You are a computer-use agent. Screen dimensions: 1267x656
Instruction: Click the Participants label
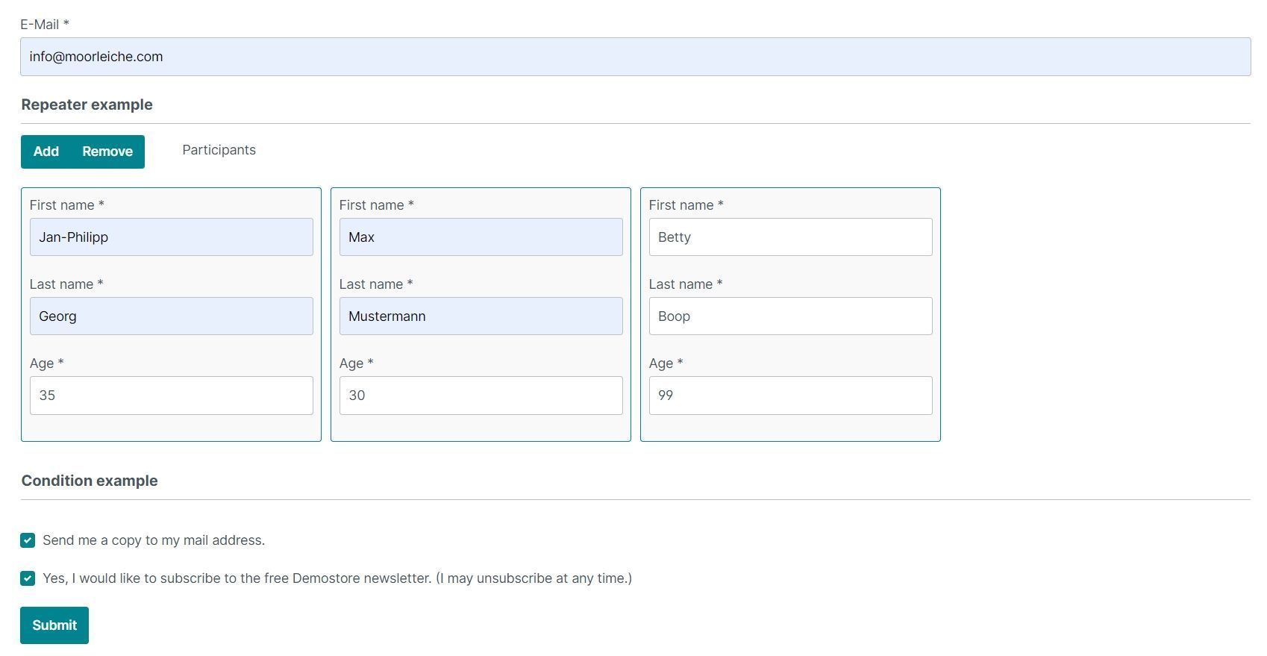(x=219, y=150)
